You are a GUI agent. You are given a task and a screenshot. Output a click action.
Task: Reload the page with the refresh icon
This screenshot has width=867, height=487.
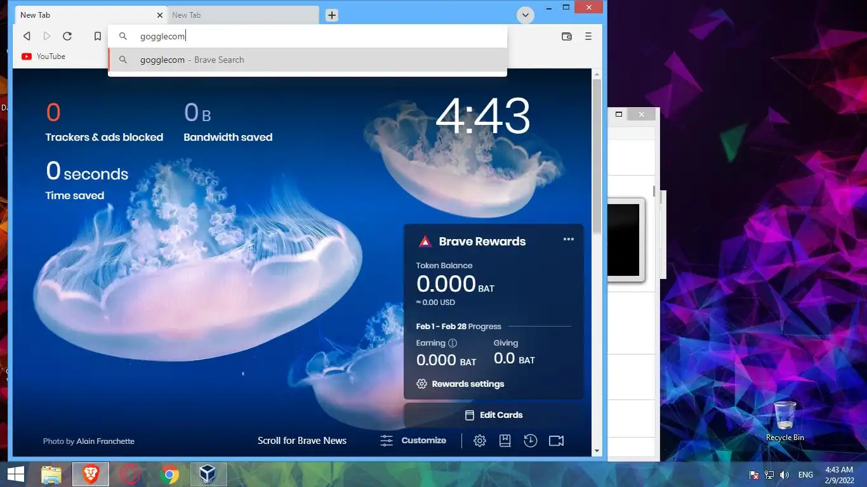[67, 36]
